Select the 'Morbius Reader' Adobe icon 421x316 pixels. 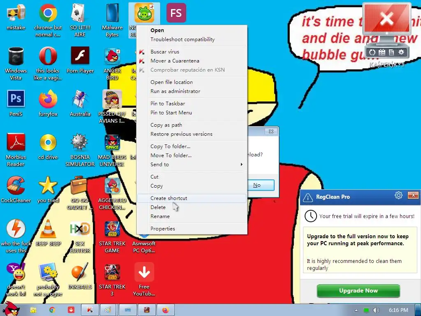pos(16,150)
